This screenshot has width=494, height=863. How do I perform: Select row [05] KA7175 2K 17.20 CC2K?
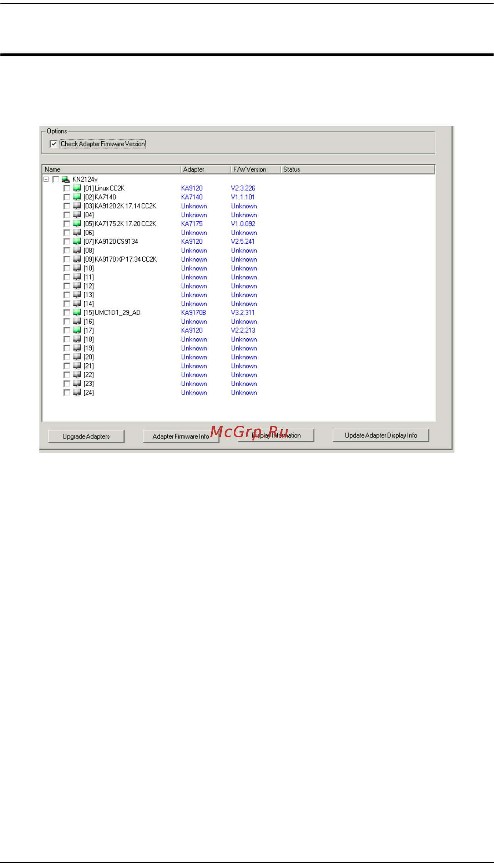[120, 224]
